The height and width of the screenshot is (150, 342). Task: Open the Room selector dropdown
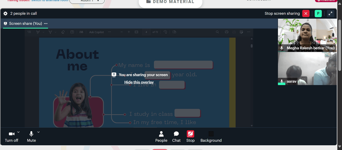87,1
